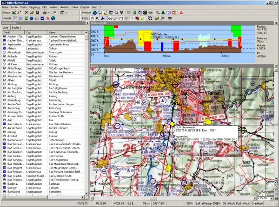Open dropdown arrow at the Route toolbar's right end

[66, 13]
